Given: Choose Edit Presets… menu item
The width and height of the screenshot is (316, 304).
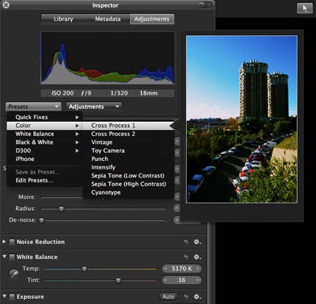Looking at the screenshot, I should coord(45,181).
